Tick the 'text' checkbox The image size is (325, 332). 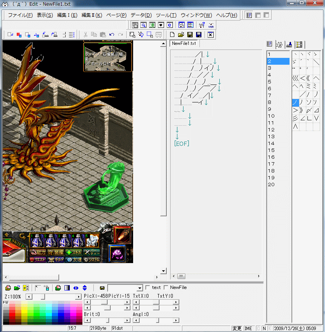tap(148, 287)
